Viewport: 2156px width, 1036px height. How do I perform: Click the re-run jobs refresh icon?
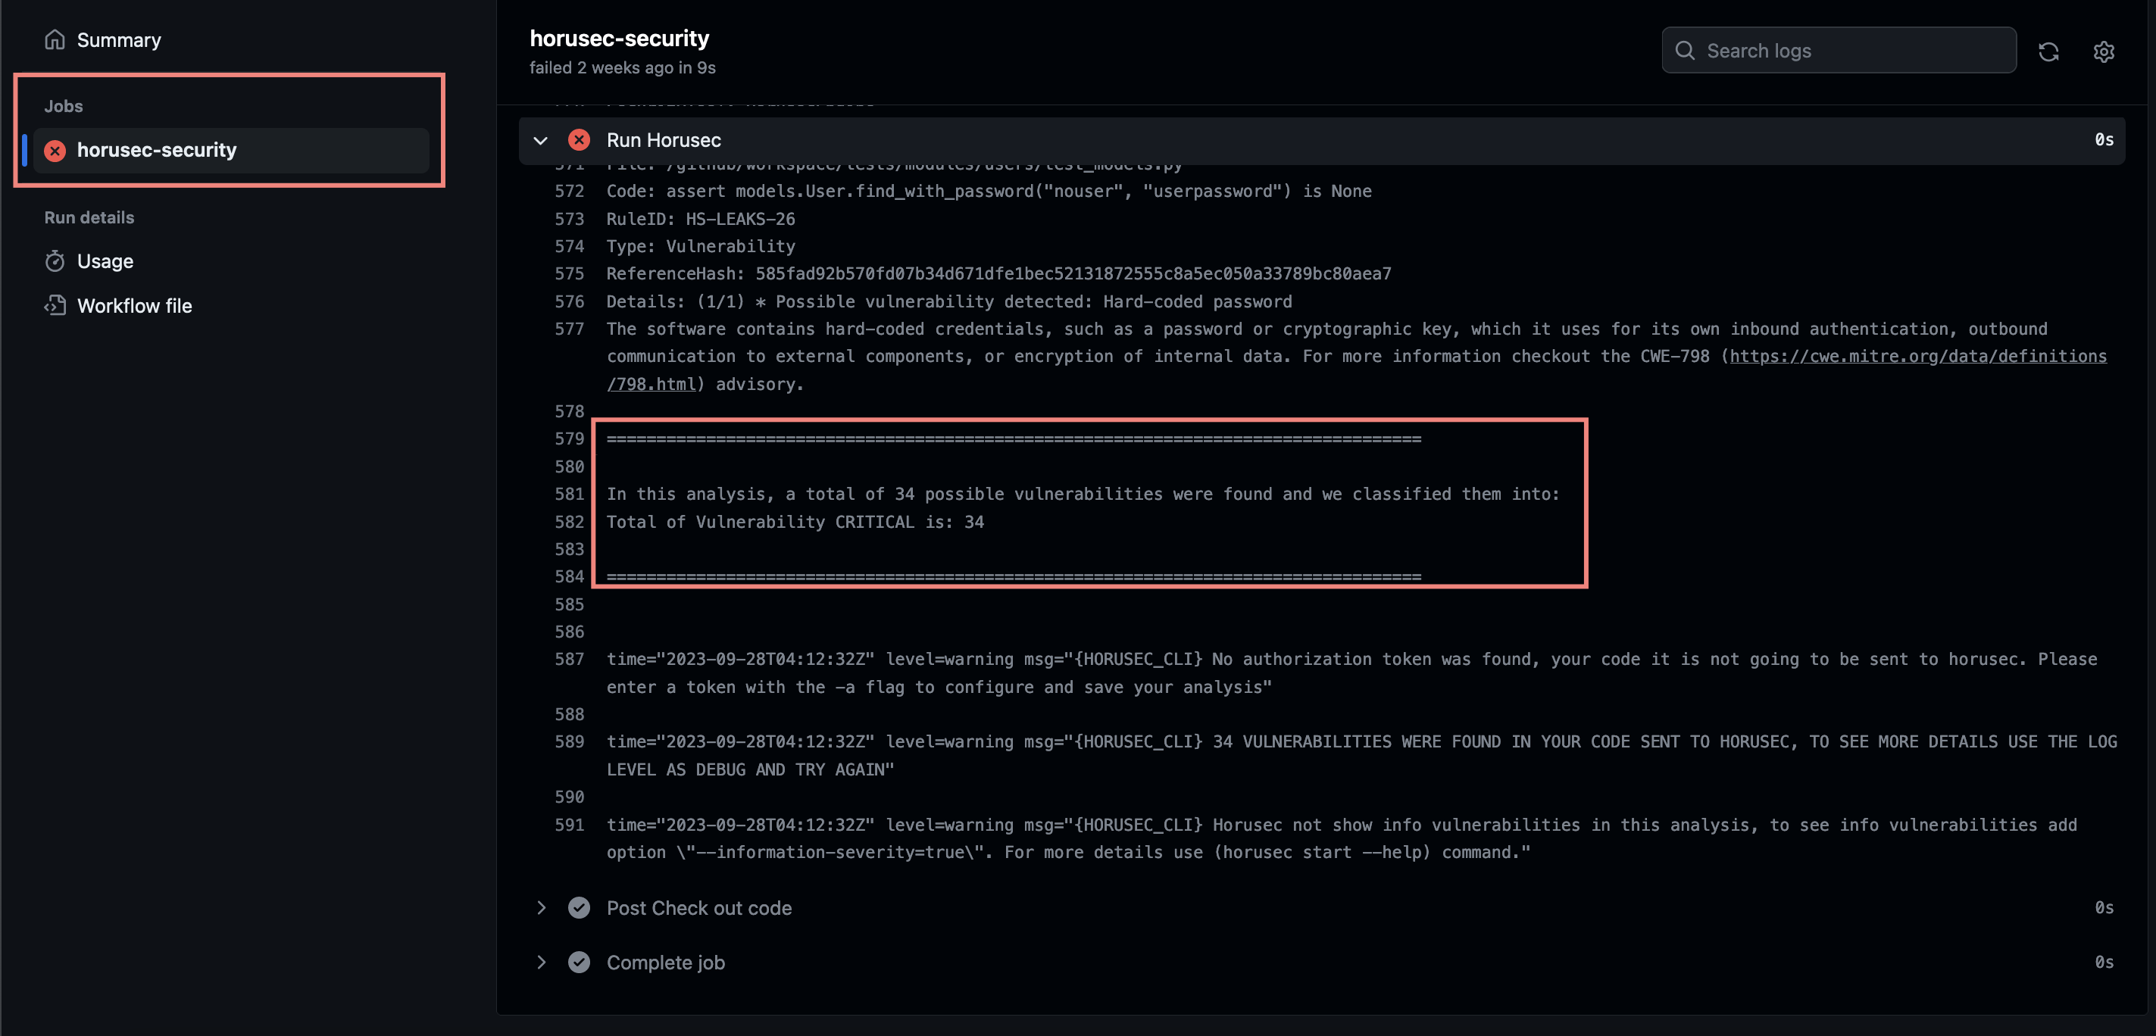coord(2049,51)
